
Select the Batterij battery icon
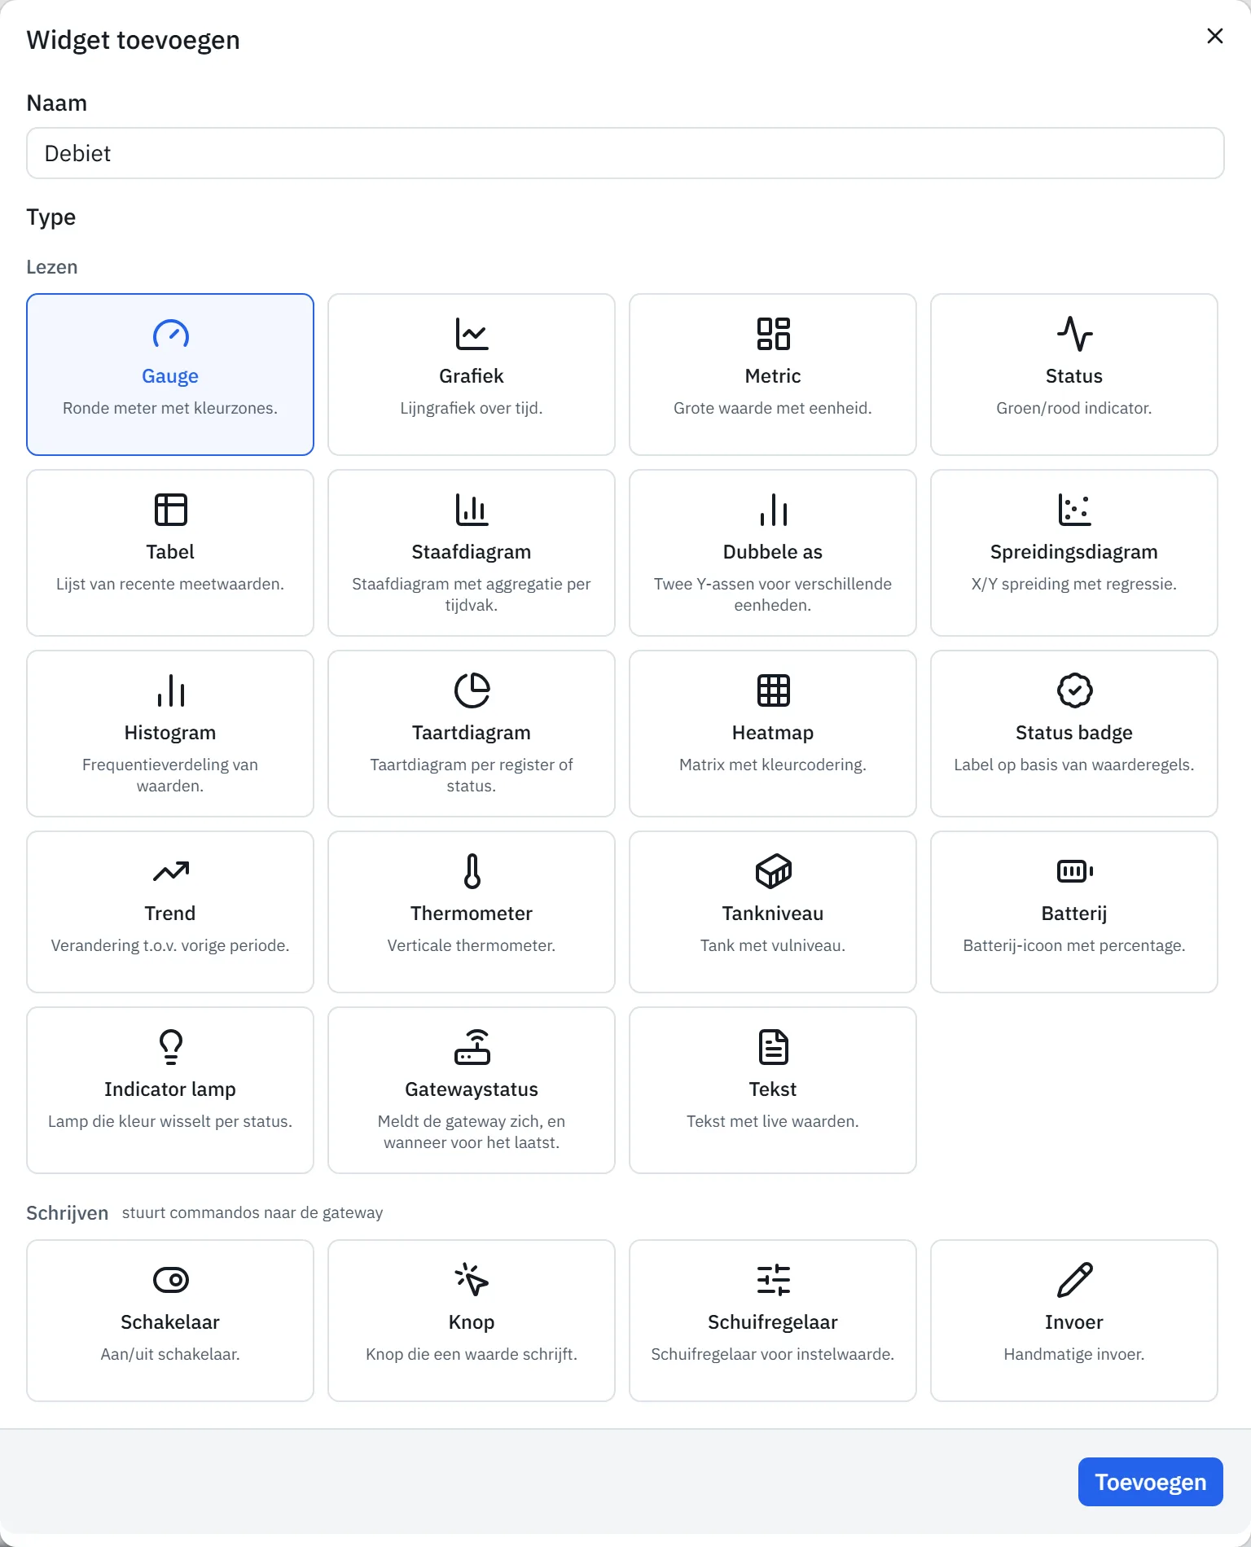(x=1074, y=871)
